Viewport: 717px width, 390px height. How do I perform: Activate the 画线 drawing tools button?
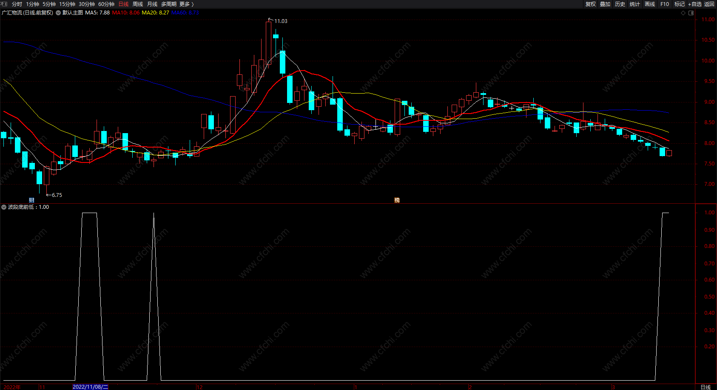click(x=650, y=4)
